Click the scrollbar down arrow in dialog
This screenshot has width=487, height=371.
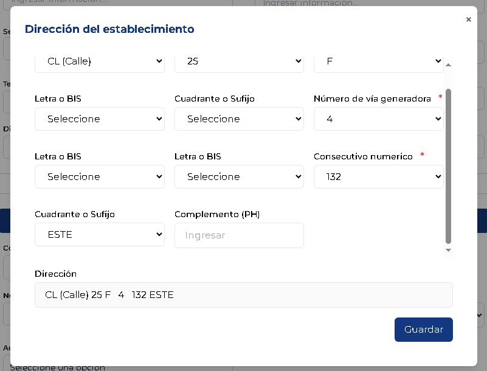(x=449, y=250)
